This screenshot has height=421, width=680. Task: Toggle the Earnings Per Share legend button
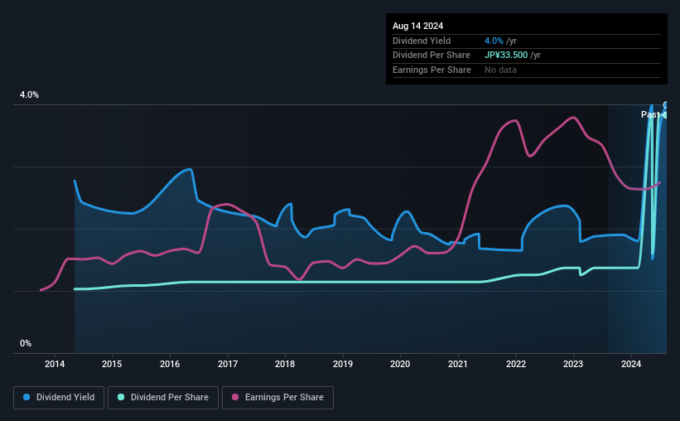coord(277,398)
